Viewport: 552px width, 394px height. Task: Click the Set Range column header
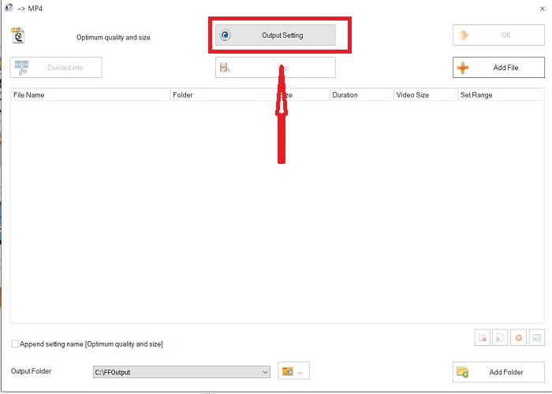[500, 95]
